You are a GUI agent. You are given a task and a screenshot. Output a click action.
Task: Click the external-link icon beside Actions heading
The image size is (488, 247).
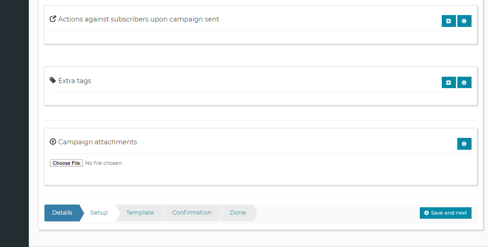point(53,19)
